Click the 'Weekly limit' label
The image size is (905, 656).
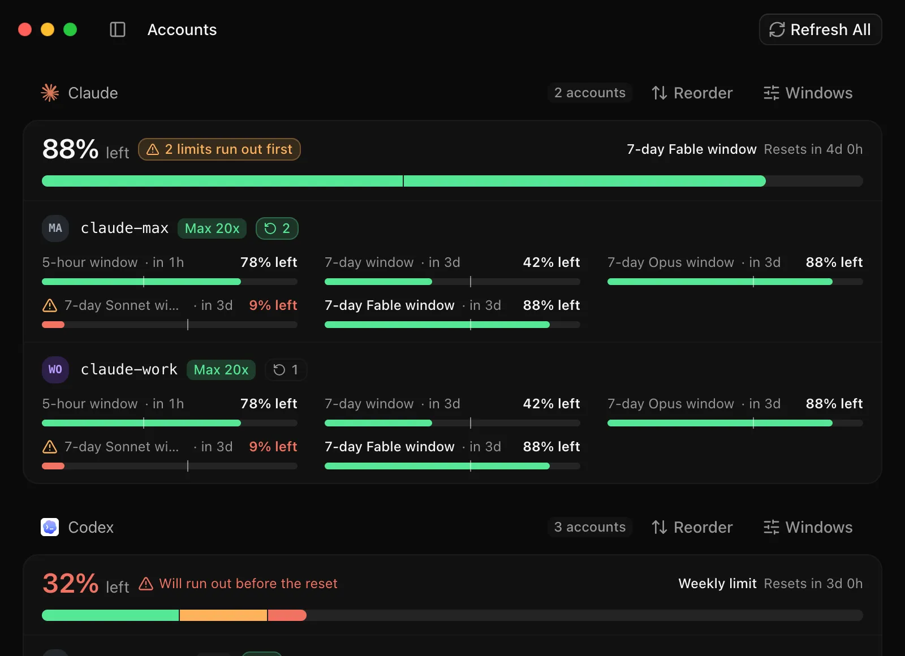tap(718, 584)
